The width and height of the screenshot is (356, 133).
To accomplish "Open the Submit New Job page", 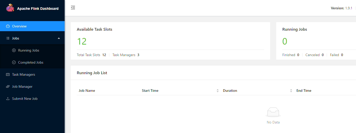I will [x=32, y=99].
